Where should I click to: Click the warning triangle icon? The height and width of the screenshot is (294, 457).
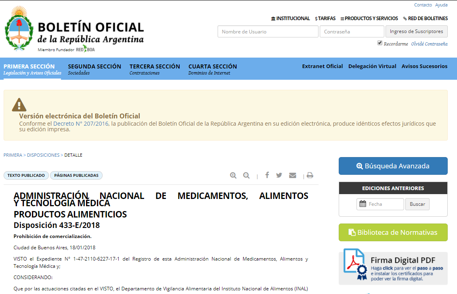[x=19, y=105]
